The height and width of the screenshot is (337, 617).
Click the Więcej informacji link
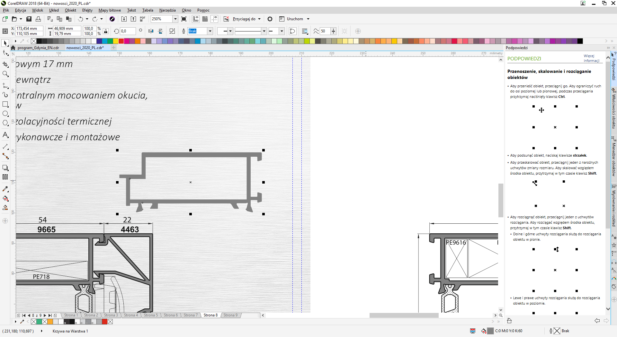(x=591, y=58)
